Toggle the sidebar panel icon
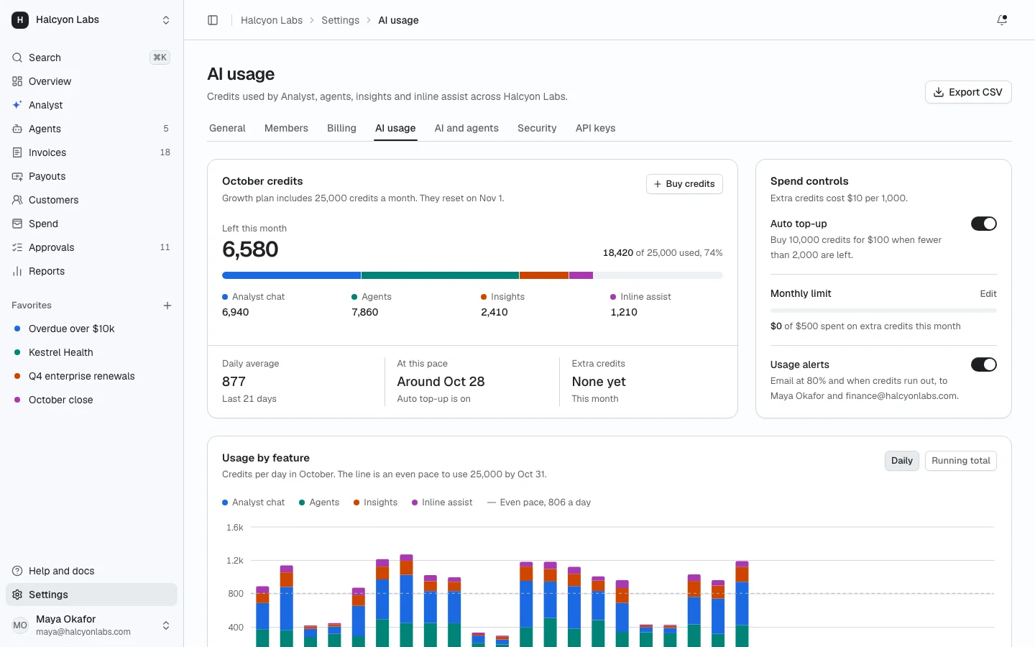This screenshot has width=1035, height=647. pos(213,20)
